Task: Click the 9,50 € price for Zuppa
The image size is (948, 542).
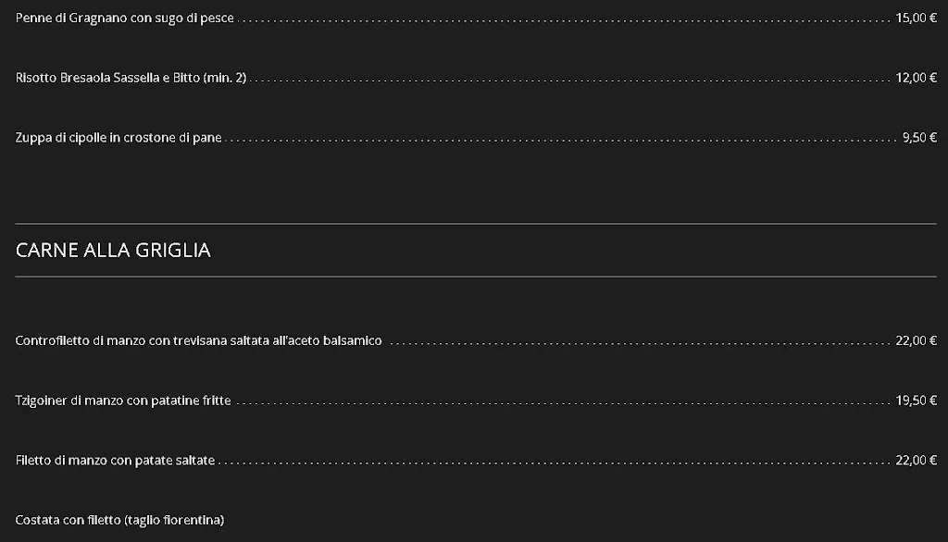Action: click(918, 138)
